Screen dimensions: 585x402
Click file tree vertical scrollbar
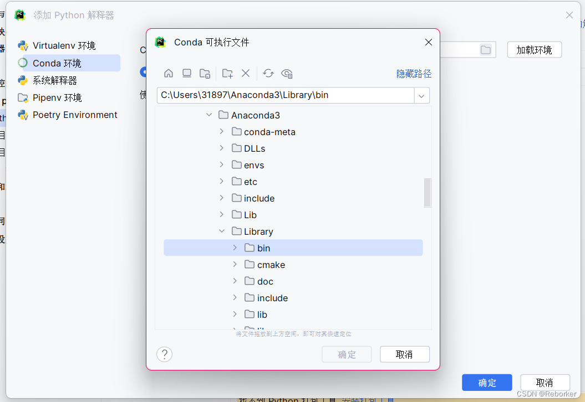pyautogui.click(x=428, y=193)
